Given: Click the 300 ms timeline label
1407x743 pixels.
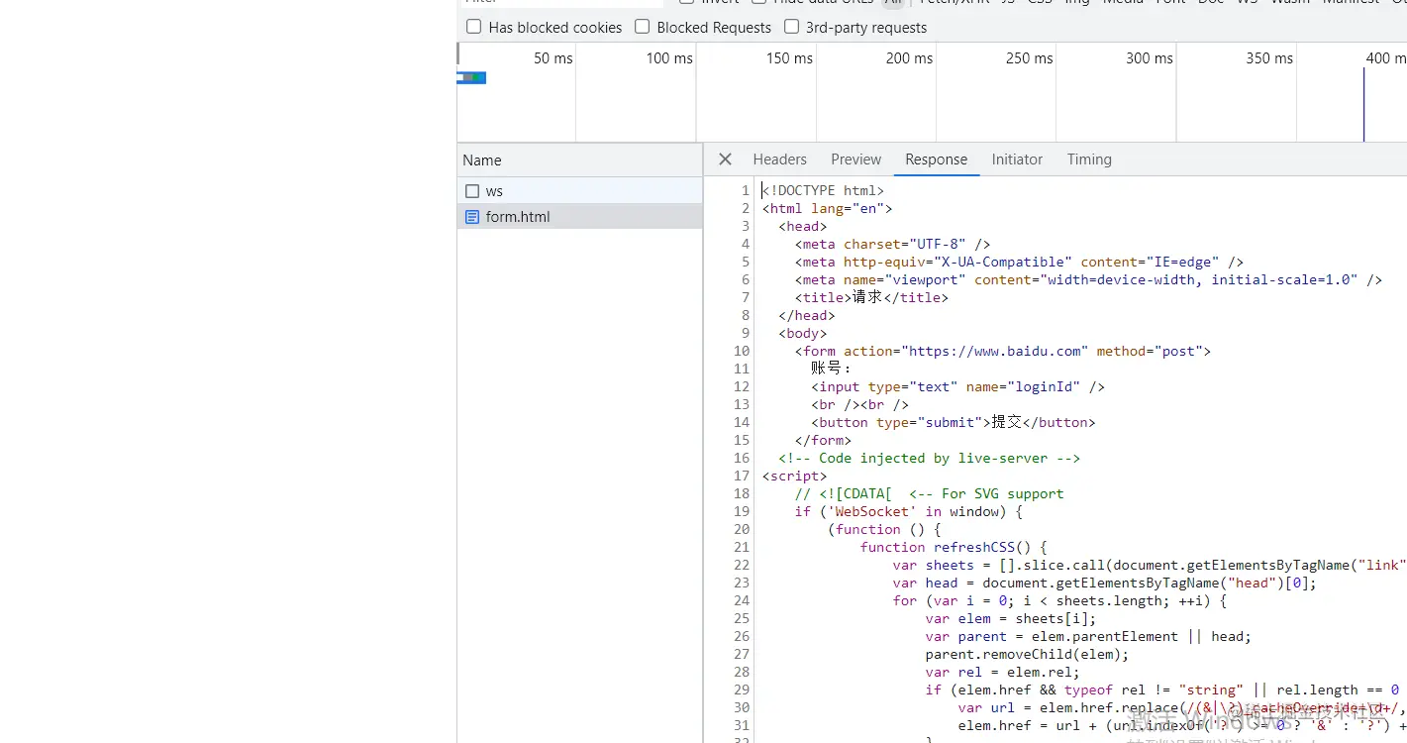Looking at the screenshot, I should [x=1150, y=58].
